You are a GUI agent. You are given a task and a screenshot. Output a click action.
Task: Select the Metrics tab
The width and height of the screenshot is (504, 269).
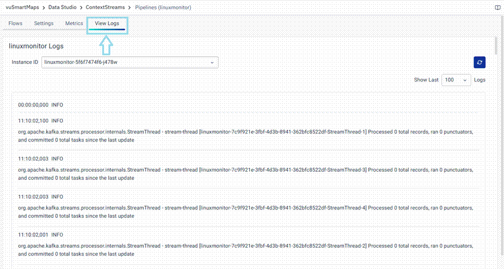(74, 24)
